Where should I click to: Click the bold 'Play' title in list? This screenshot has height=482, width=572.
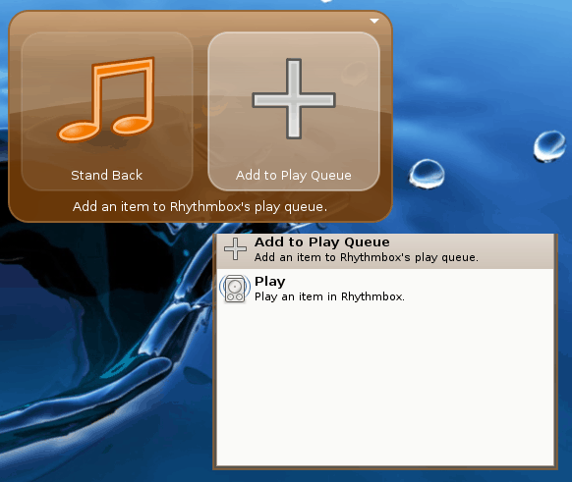tap(270, 282)
